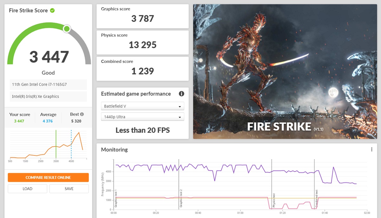Click the LOAD button
381x218 pixels.
tap(28, 188)
